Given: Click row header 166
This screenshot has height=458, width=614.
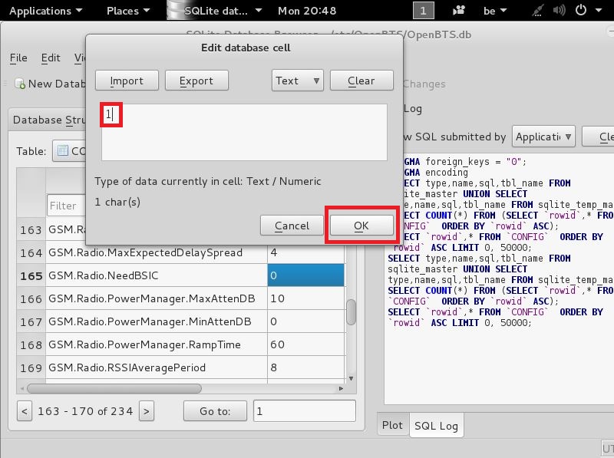Looking at the screenshot, I should click(x=31, y=298).
